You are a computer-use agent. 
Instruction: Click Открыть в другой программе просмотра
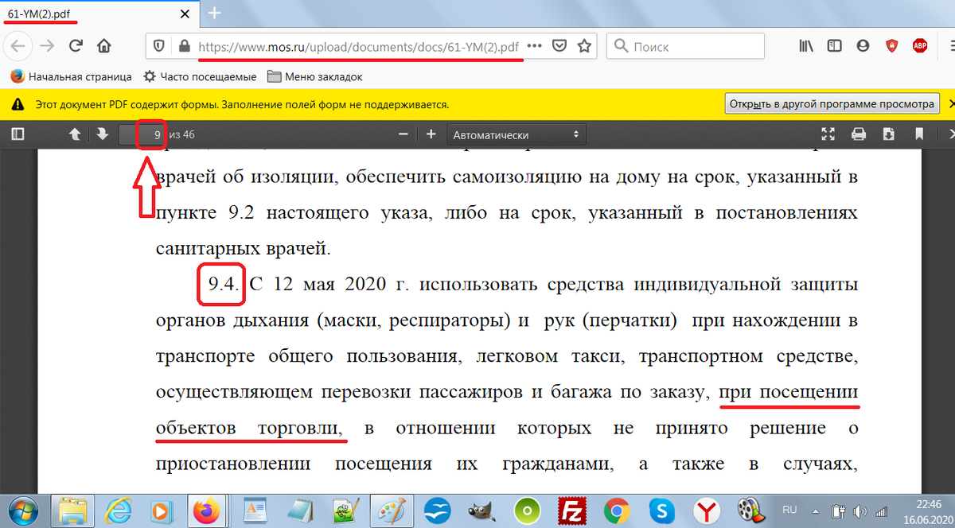point(832,103)
